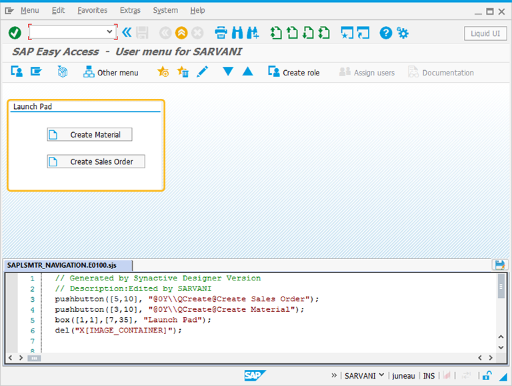Screen dimensions: 512x386
Task: Expand status bar with double-chevron icon
Action: pos(334,375)
